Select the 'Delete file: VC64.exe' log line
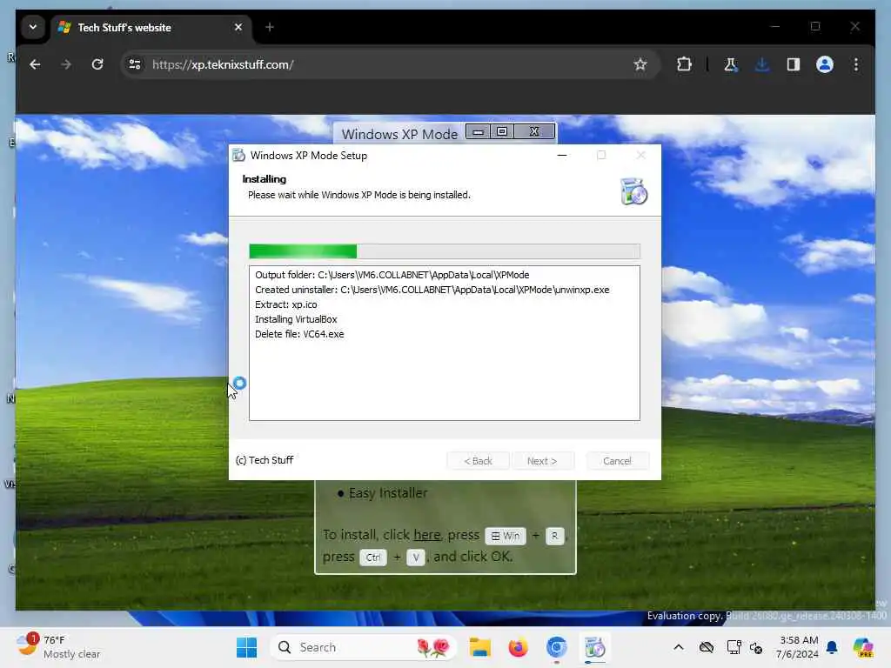The width and height of the screenshot is (891, 668). [x=299, y=334]
